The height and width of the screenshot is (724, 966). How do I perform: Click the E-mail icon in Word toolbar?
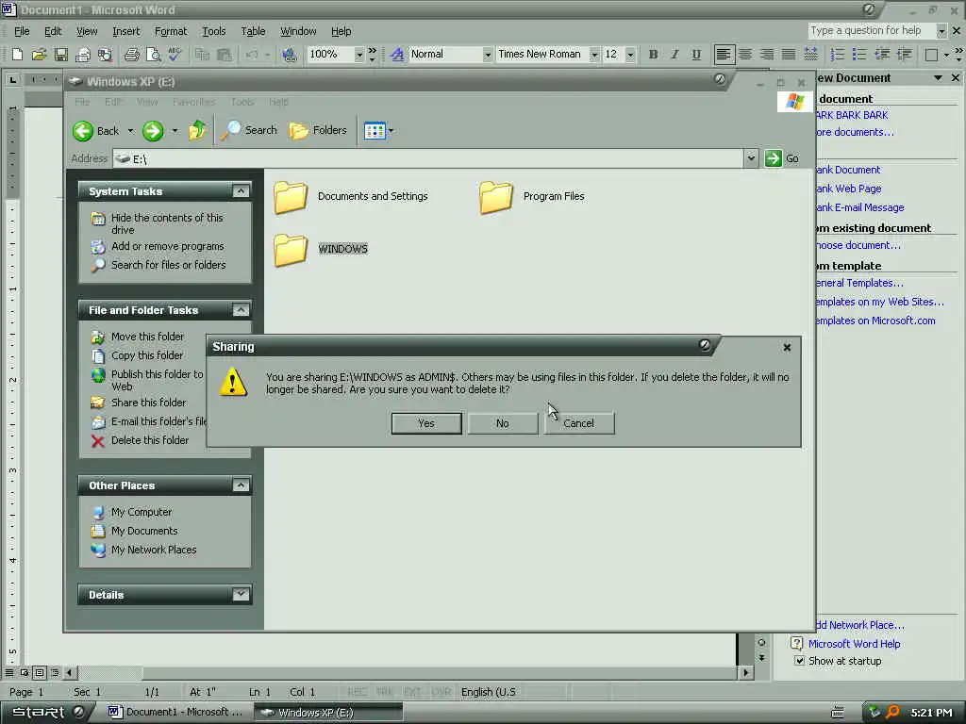pos(83,55)
